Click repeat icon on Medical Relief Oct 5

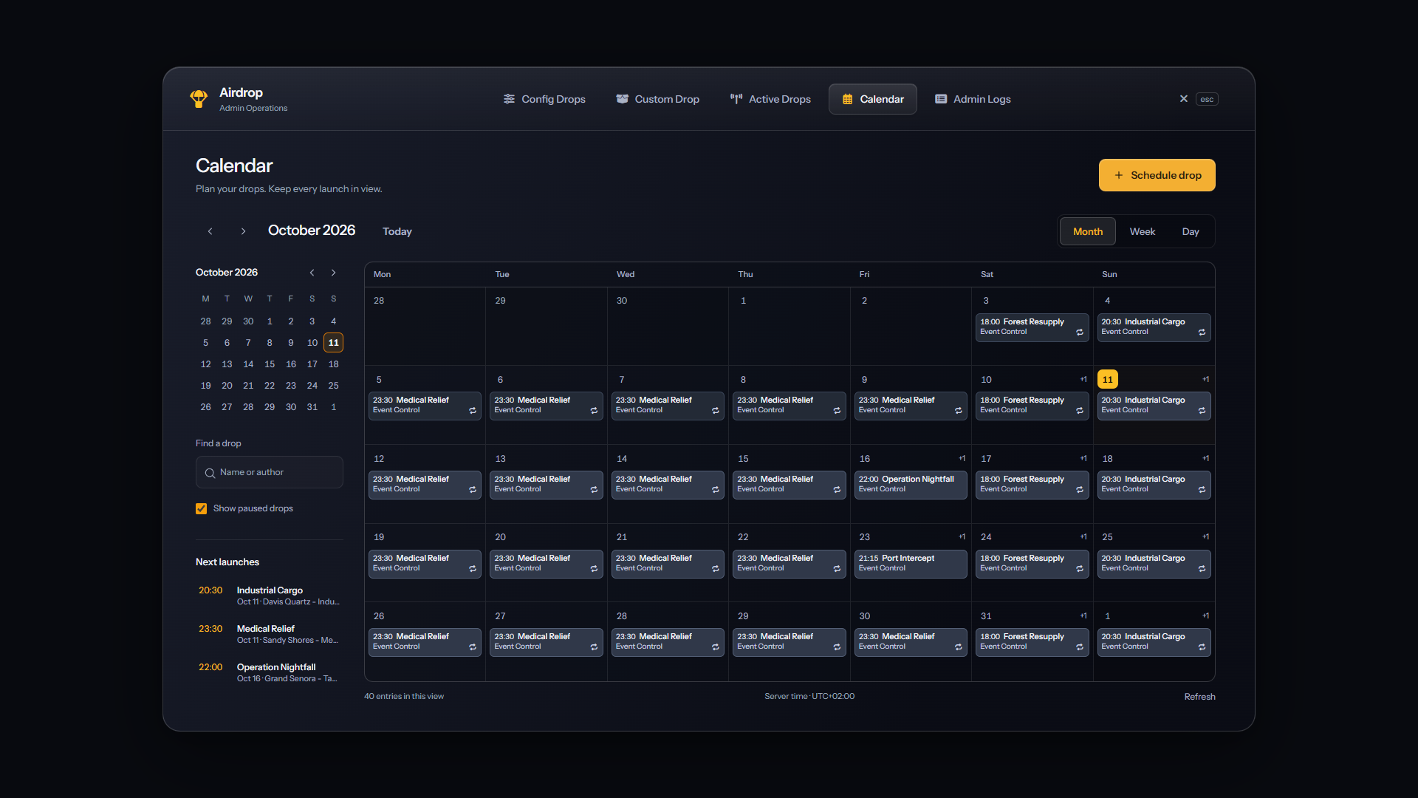[473, 411]
